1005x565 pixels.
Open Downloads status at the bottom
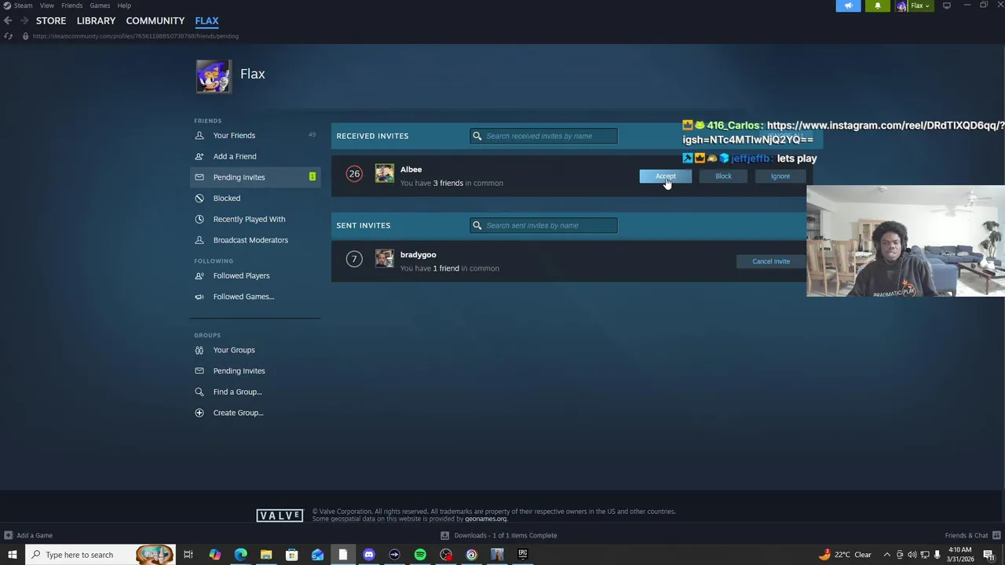[499, 535]
